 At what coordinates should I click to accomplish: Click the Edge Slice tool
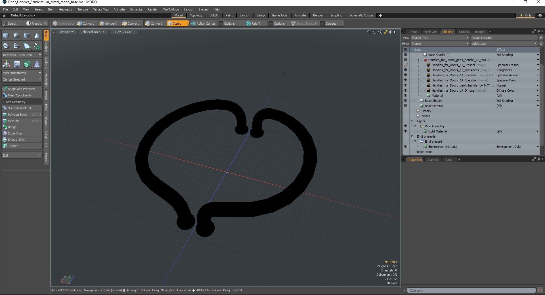pos(22,133)
